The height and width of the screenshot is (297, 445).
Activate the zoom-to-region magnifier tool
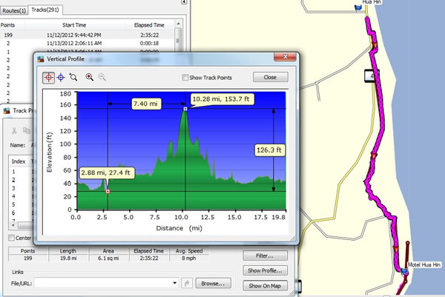point(73,77)
